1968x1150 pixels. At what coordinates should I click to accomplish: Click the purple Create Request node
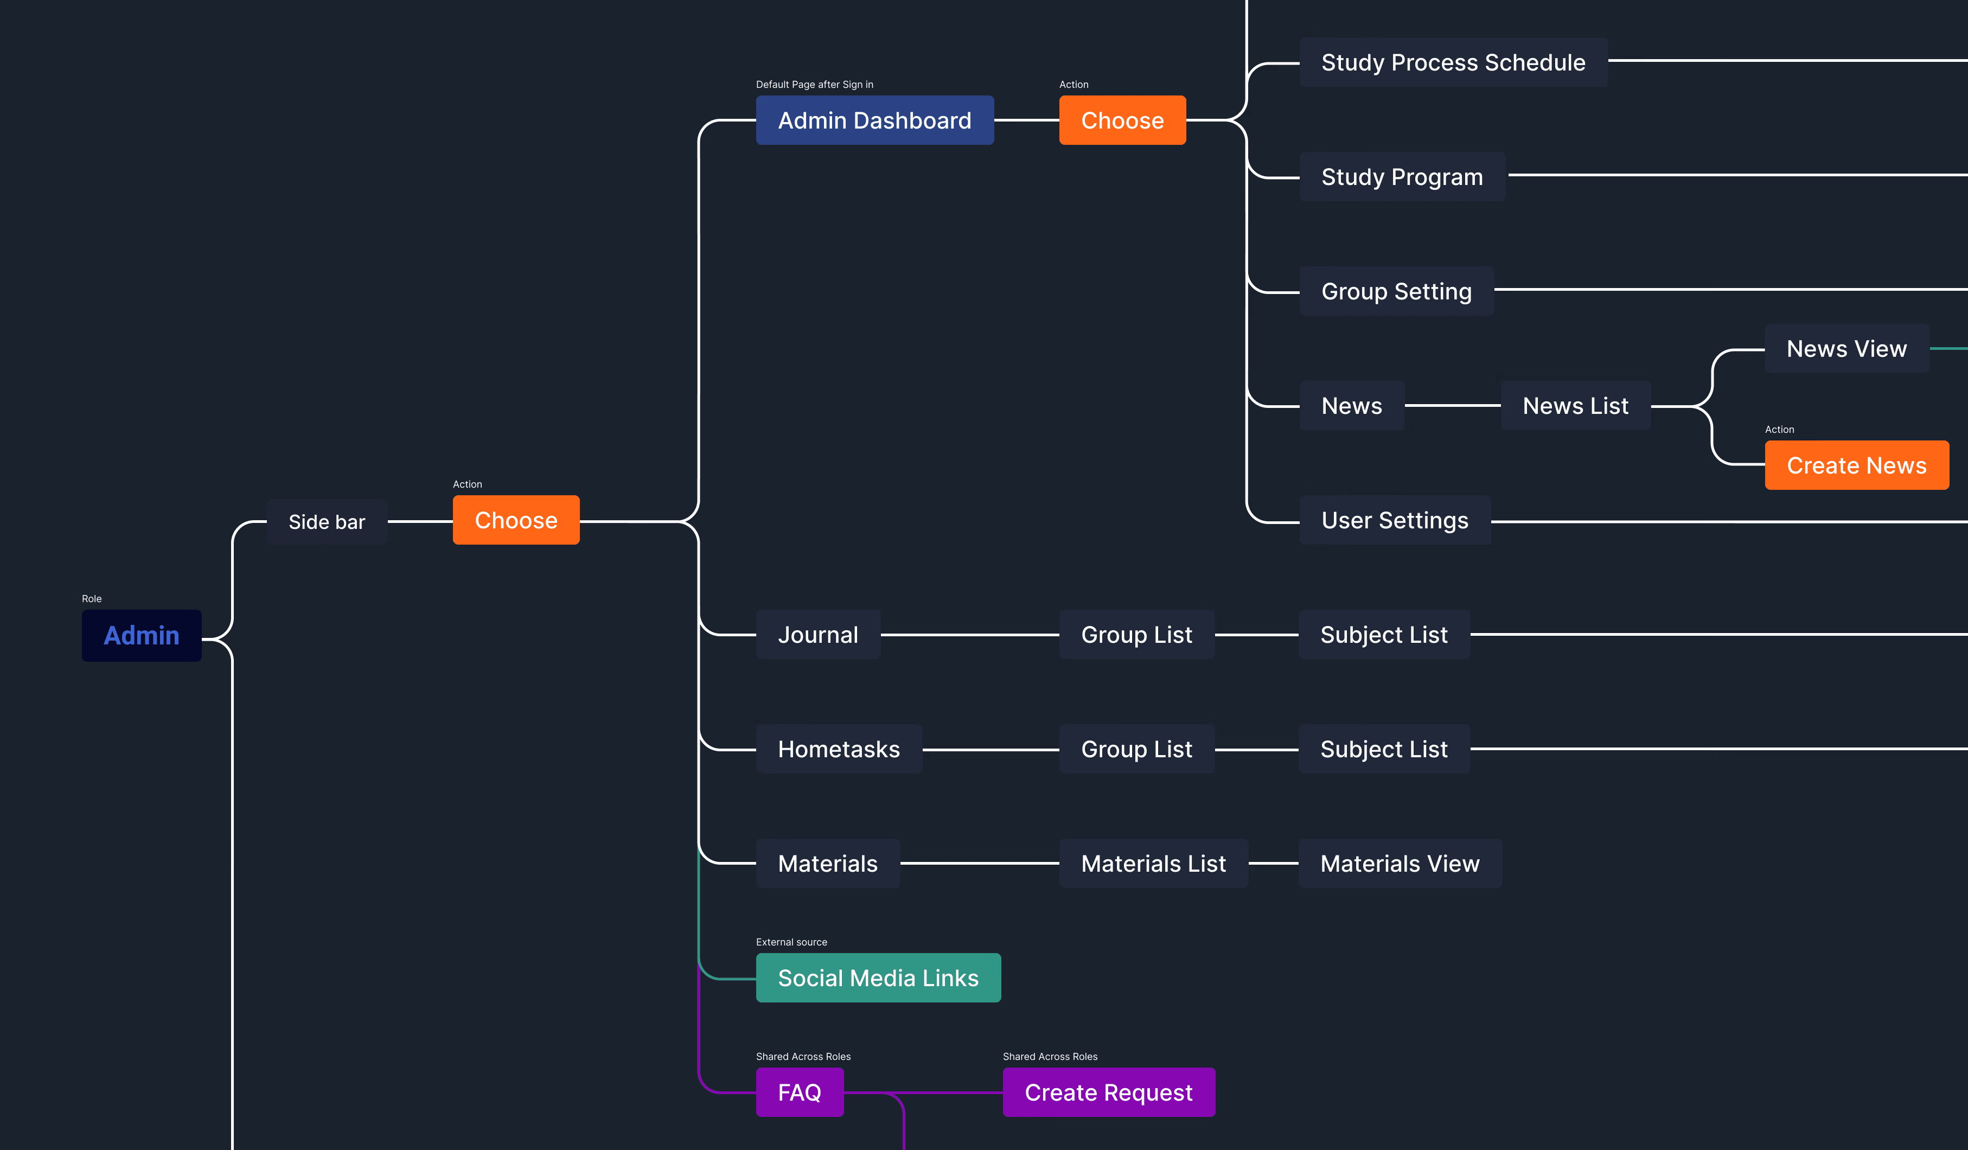pyautogui.click(x=1107, y=1092)
